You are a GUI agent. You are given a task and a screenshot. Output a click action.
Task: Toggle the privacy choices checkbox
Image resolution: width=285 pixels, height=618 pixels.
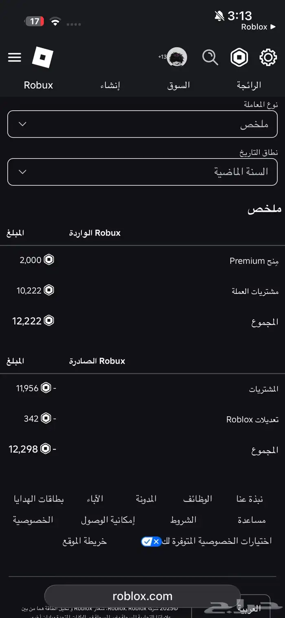[151, 541]
